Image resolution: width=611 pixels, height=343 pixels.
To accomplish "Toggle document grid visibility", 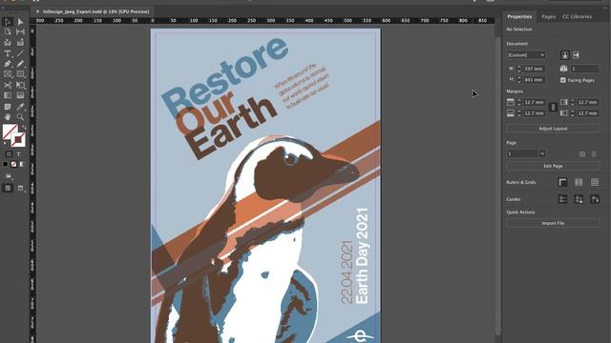I will pyautogui.click(x=595, y=182).
